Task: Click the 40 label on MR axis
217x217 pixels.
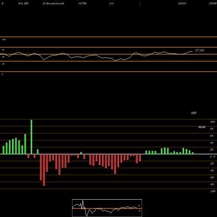Action: pyautogui.click(x=212, y=143)
